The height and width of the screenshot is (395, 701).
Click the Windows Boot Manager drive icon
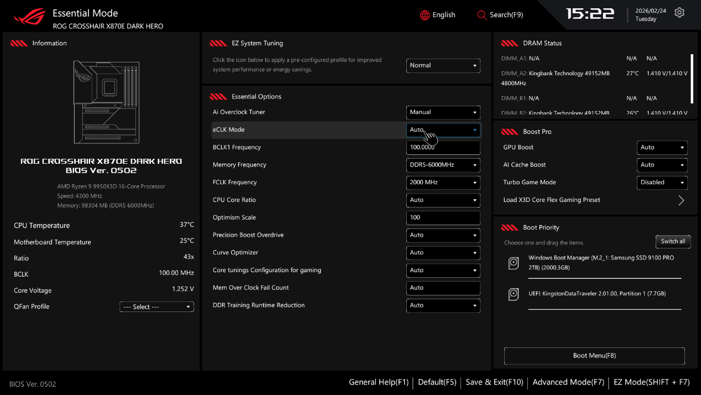coord(514,263)
